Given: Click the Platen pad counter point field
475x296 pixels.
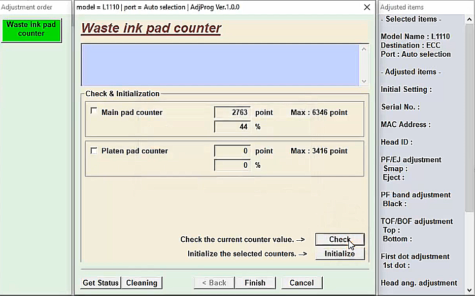Looking at the screenshot, I should pos(232,151).
